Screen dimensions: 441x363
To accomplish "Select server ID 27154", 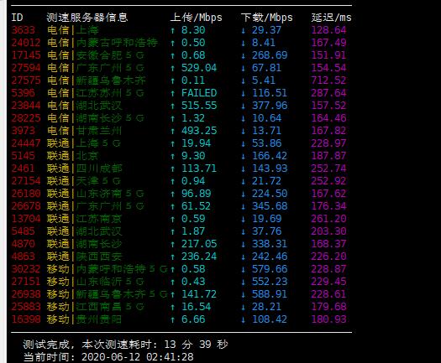I will 26,181.
